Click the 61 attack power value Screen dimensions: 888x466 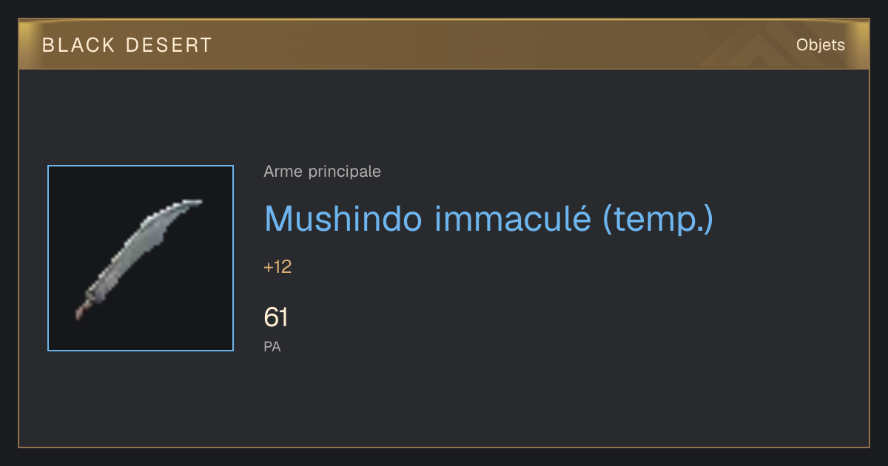coord(276,317)
